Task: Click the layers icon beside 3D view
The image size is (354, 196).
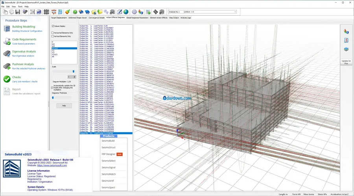Action: tap(346, 49)
